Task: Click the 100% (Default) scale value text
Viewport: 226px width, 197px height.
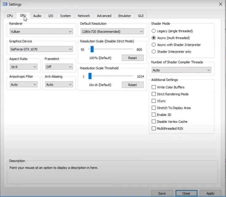Action: (100, 58)
